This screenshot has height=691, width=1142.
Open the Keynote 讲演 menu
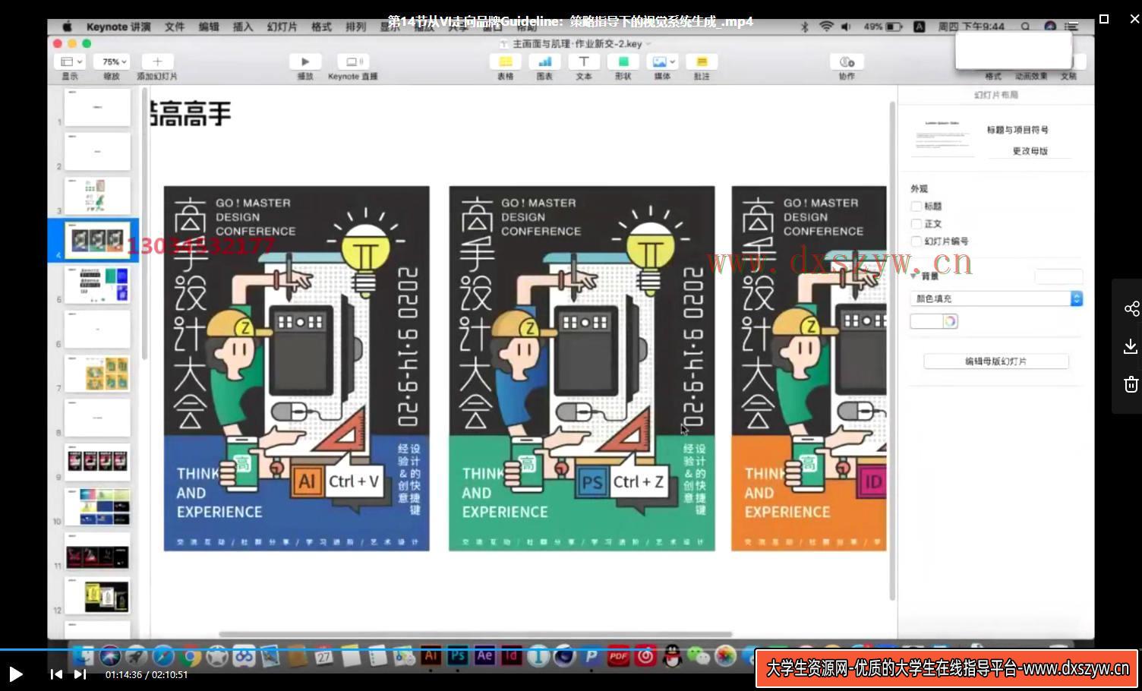tap(118, 27)
